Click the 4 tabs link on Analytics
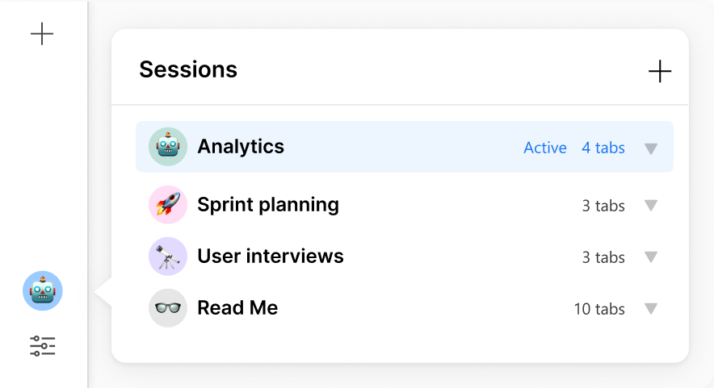 [603, 148]
